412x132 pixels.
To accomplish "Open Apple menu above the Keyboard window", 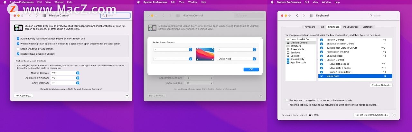I will 272,2.
